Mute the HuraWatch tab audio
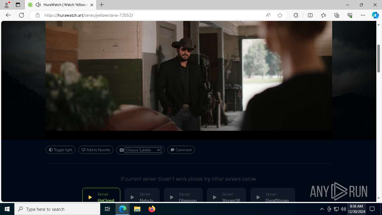This screenshot has height=215, width=382. pos(38,5)
